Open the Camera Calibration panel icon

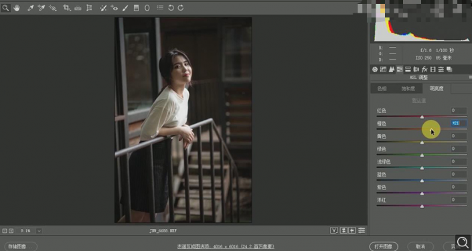[x=432, y=69]
